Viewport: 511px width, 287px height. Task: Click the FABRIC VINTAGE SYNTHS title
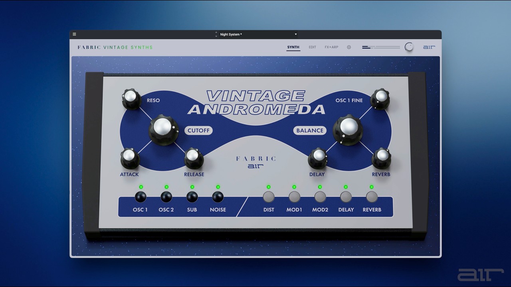tap(115, 47)
